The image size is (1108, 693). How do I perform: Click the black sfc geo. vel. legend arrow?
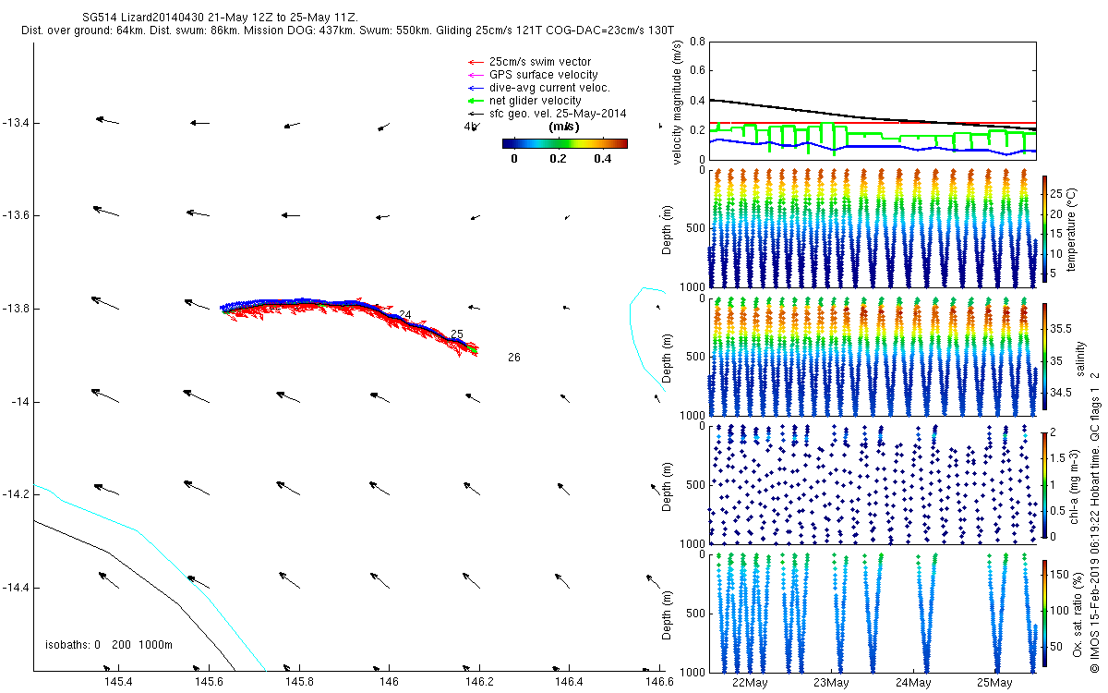[476, 114]
